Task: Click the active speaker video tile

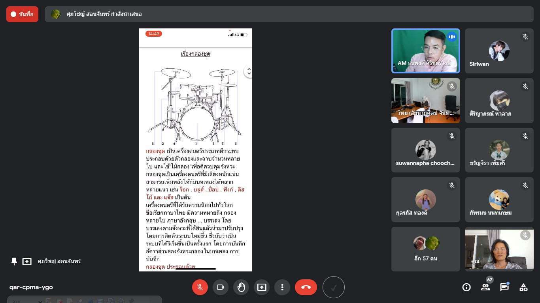Action: 425,51
